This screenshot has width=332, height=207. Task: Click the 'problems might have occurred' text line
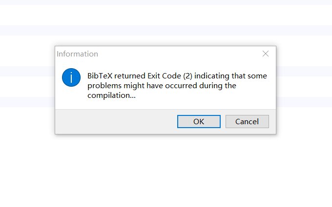[162, 86]
